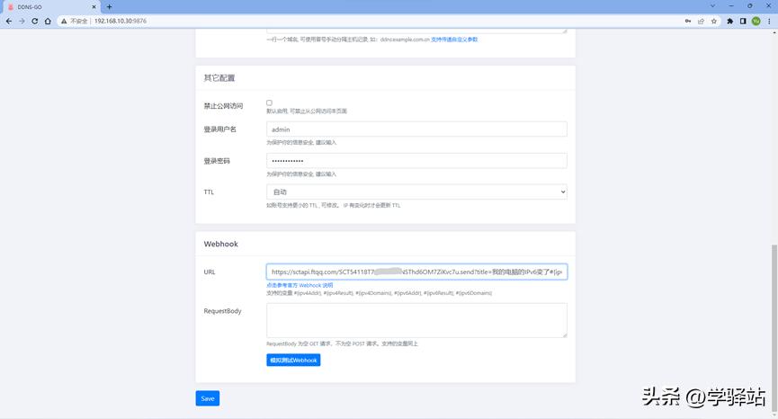This screenshot has width=778, height=419.
Task: Click the 模拟测试Webhook button
Action: click(x=293, y=360)
